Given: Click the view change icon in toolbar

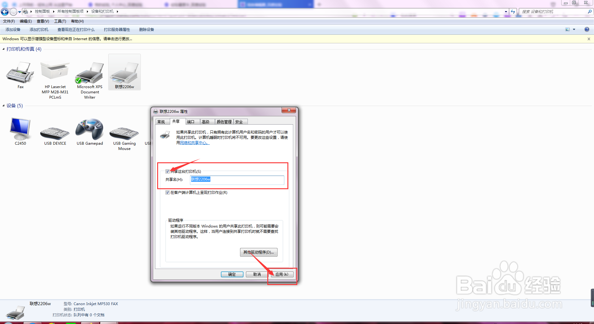Looking at the screenshot, I should pos(567,29).
